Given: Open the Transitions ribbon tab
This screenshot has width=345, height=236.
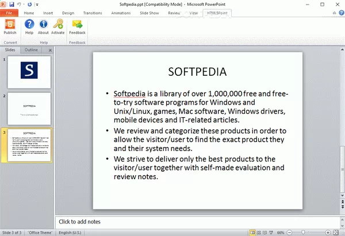Looking at the screenshot, I should (92, 12).
